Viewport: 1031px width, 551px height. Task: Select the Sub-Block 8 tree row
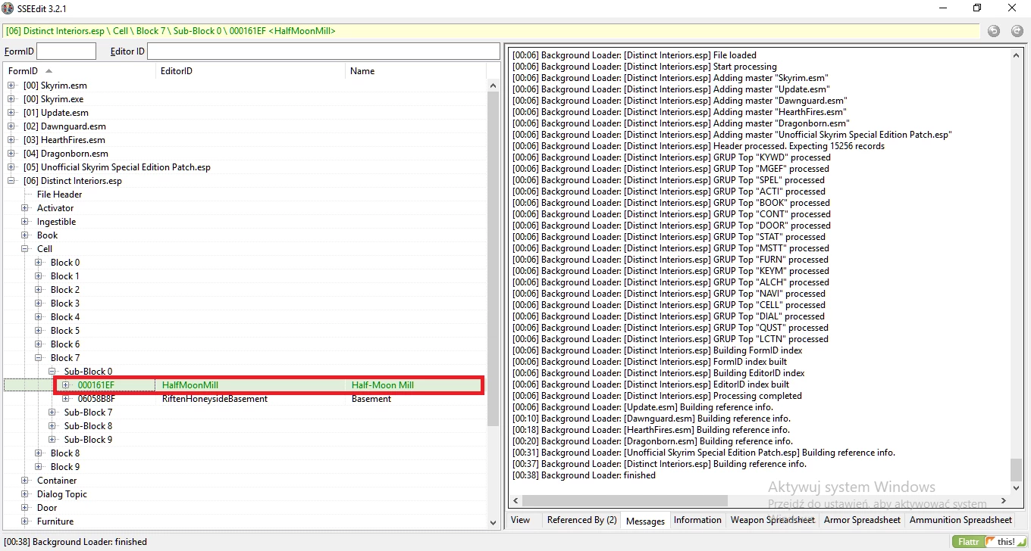click(x=88, y=426)
